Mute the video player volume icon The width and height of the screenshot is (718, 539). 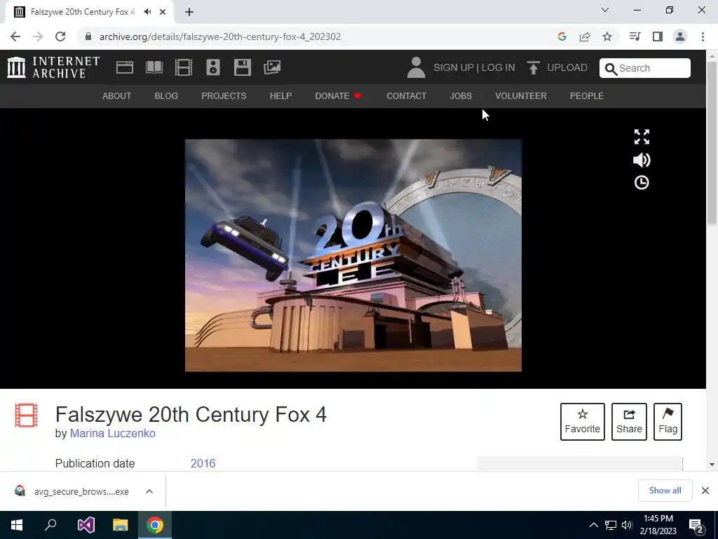642,160
